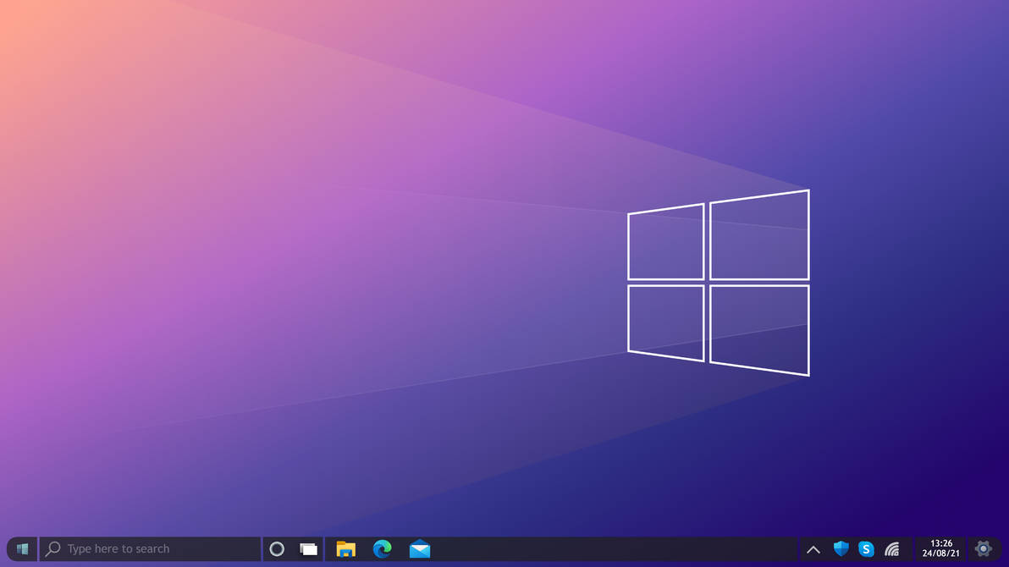
Task: Click the date 24/08/21
Action: (x=941, y=554)
